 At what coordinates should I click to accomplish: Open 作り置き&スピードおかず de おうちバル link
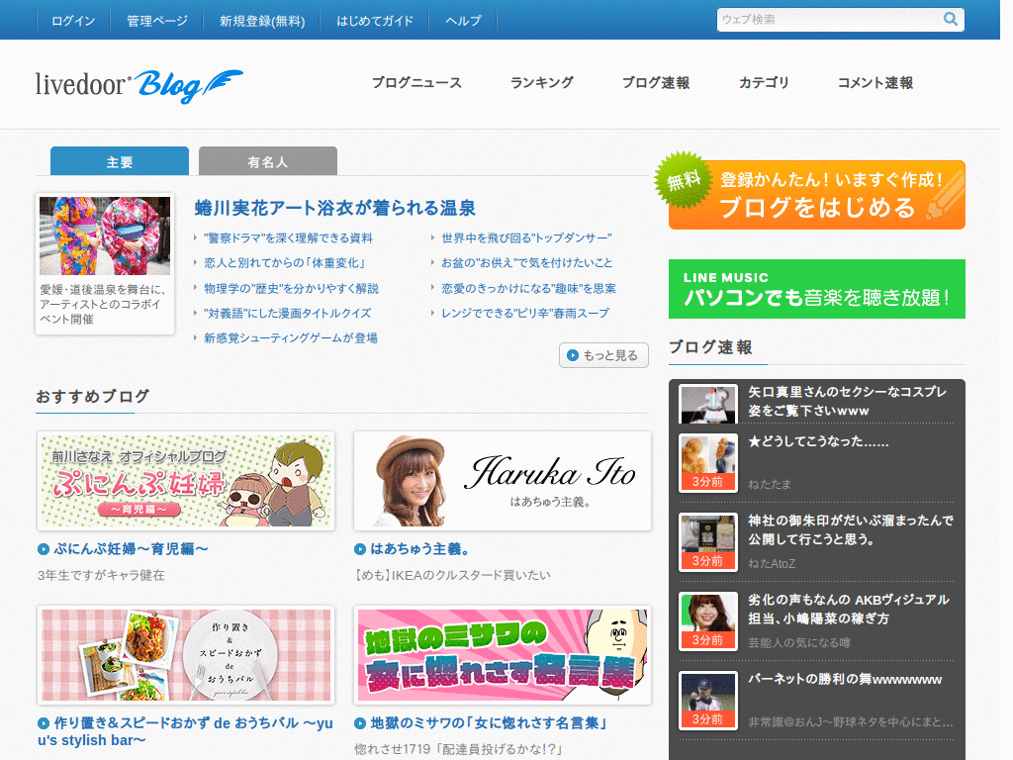coord(185,731)
